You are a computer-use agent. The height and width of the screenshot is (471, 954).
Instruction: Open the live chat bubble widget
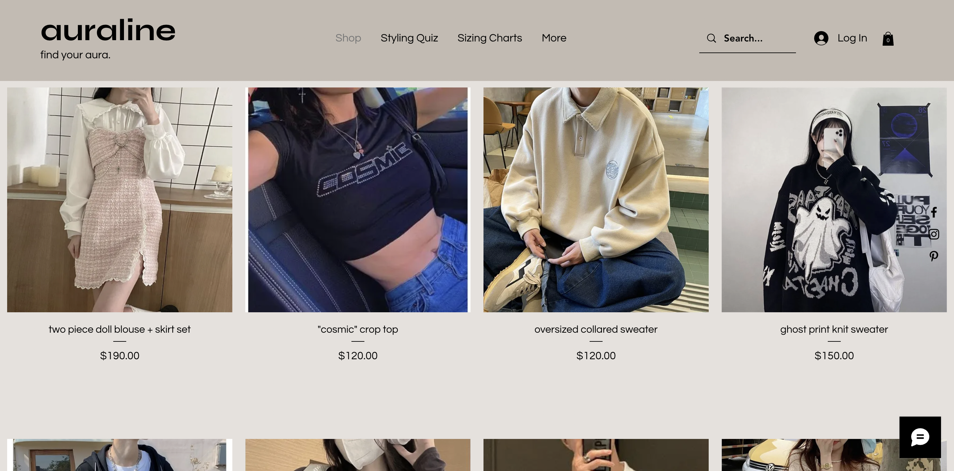(x=920, y=437)
